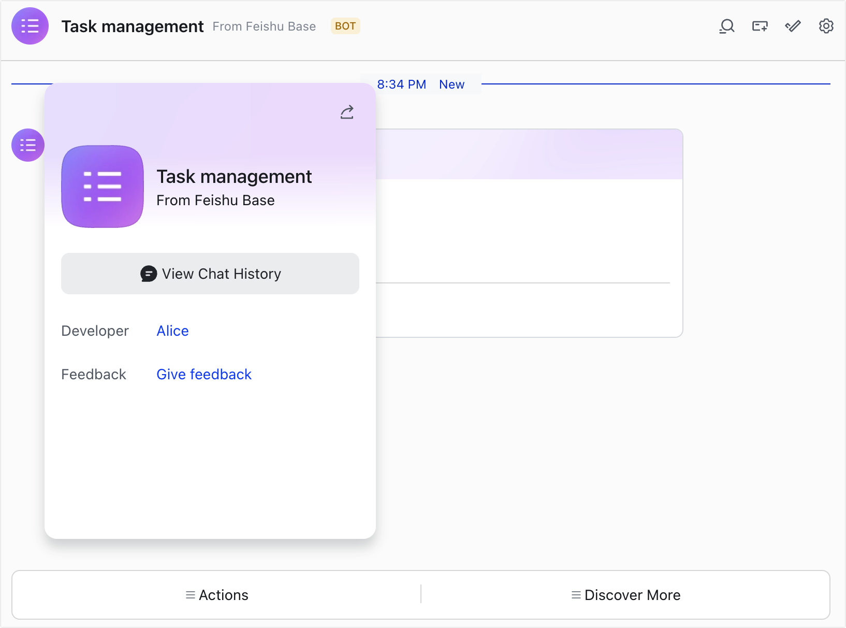The image size is (846, 628).
Task: Click Give feedback link
Action: 204,374
